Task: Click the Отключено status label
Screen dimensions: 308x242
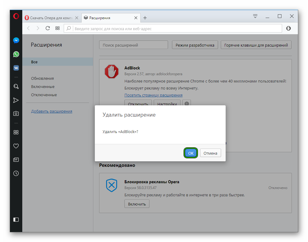Action: (278, 188)
